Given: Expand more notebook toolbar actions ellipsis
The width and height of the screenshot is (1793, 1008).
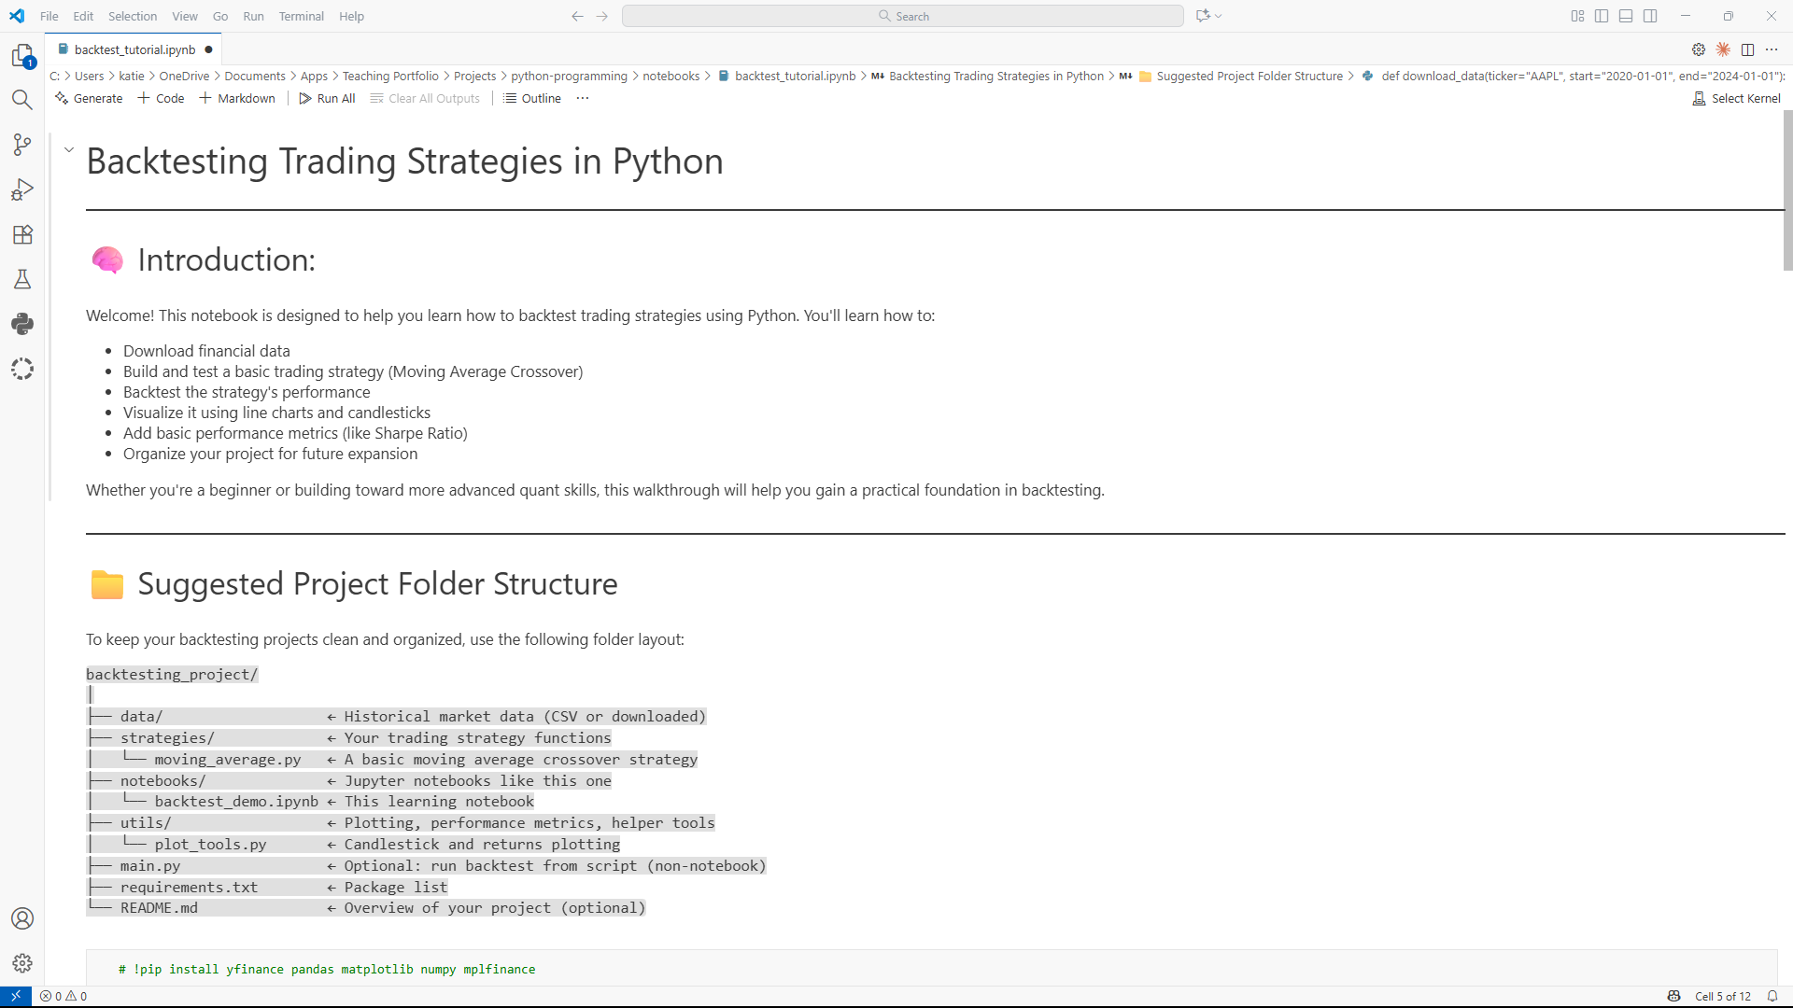Looking at the screenshot, I should (x=583, y=98).
